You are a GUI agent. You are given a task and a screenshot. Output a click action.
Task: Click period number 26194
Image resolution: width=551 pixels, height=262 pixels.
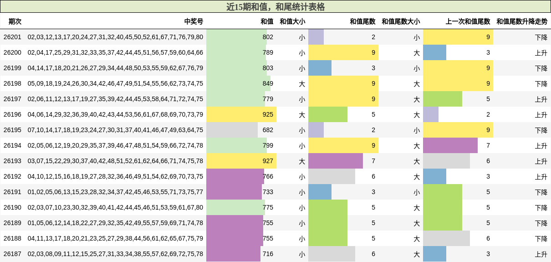click(12, 145)
